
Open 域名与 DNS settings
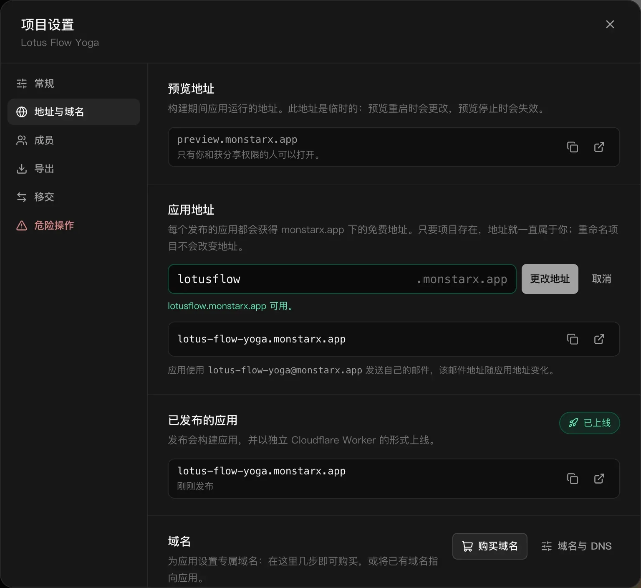[x=576, y=546]
